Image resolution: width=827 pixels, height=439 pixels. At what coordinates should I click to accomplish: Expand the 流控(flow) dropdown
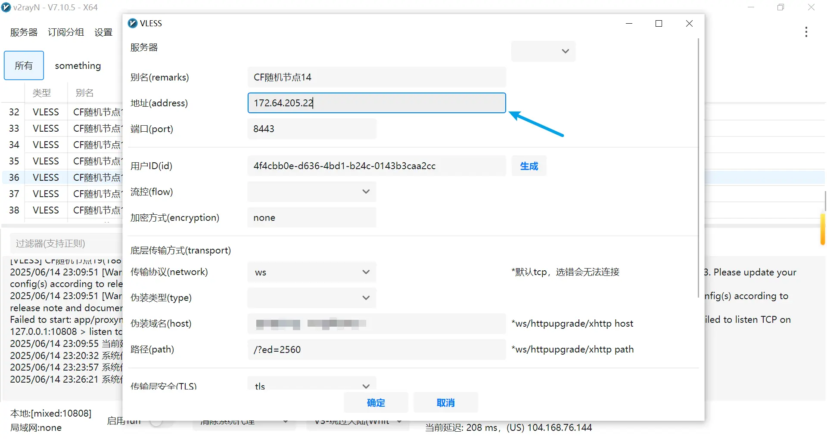click(312, 192)
